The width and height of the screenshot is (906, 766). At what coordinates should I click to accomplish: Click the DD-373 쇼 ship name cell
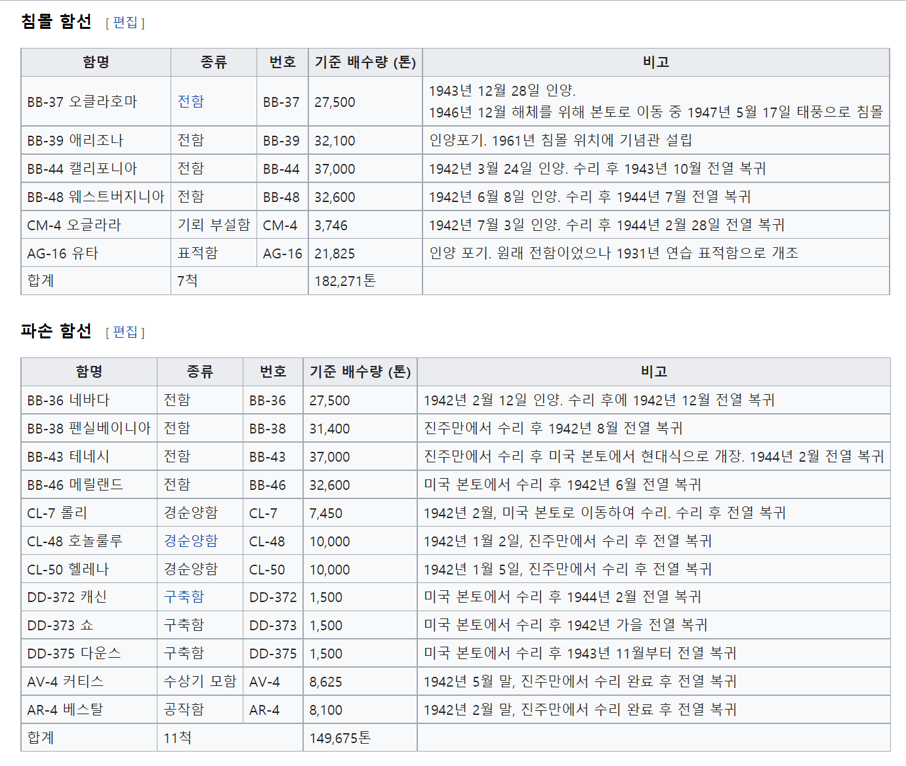click(89, 626)
